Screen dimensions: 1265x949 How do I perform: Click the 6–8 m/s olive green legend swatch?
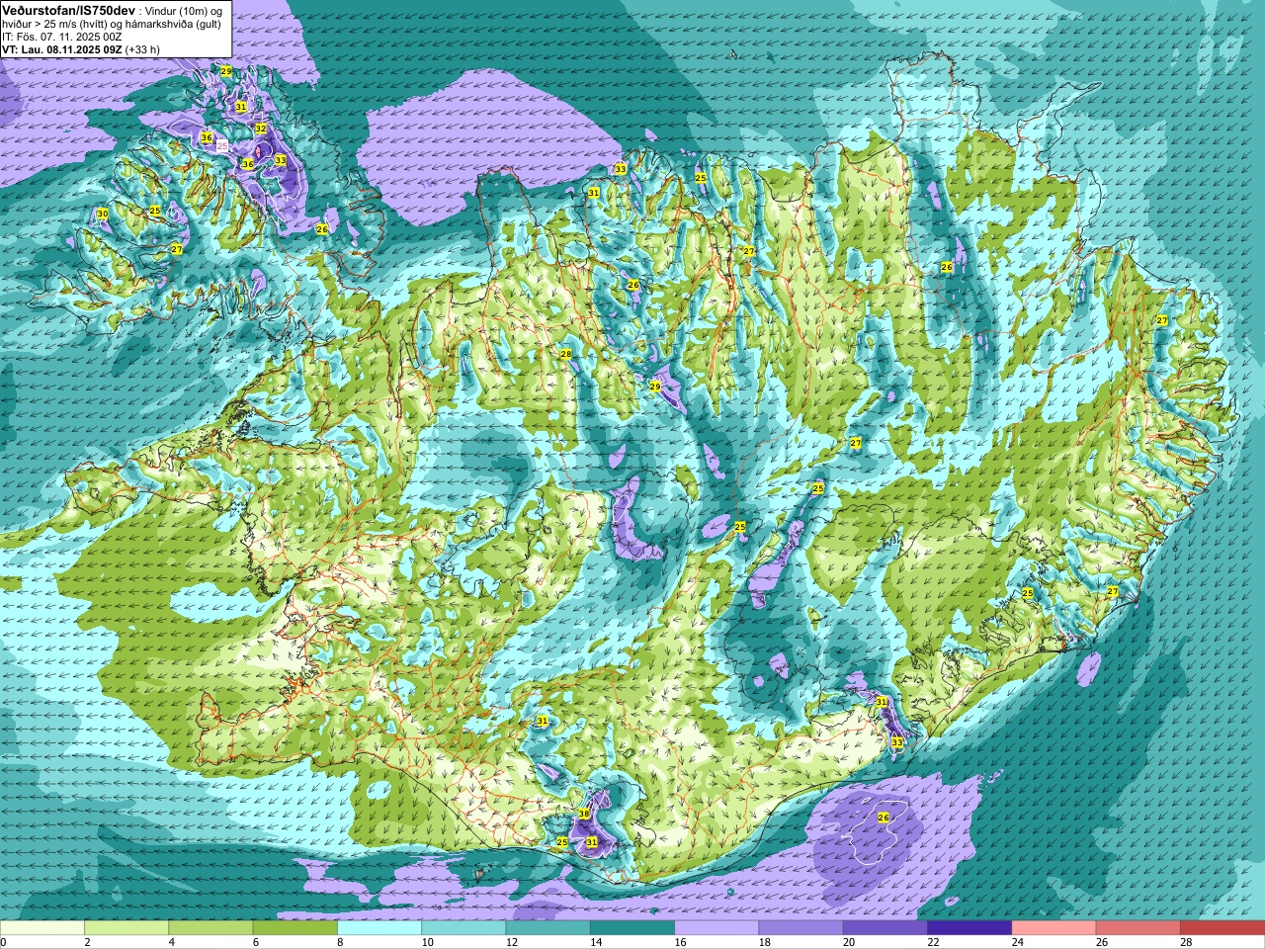295,928
